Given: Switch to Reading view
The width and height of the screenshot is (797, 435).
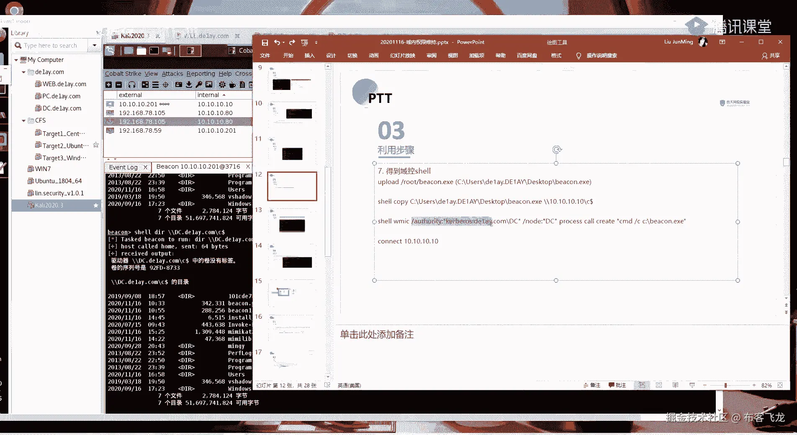Looking at the screenshot, I should coord(675,385).
